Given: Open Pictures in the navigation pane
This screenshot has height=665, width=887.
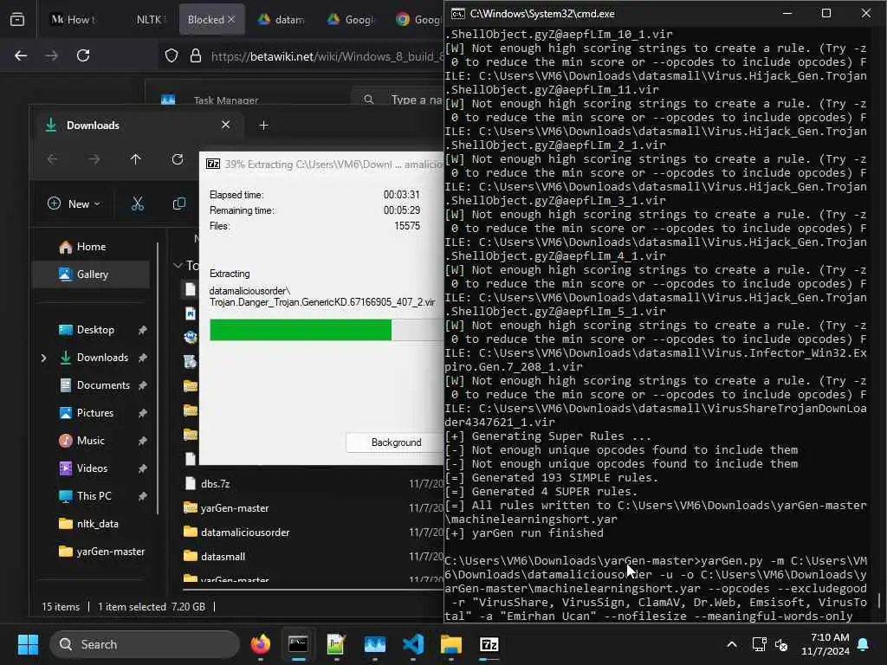Looking at the screenshot, I should click(95, 413).
